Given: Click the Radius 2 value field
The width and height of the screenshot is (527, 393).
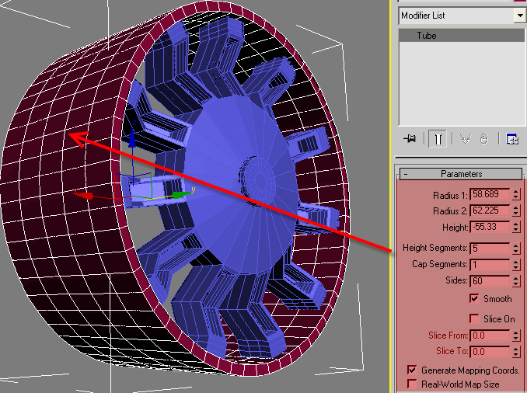Looking at the screenshot, I should [490, 210].
